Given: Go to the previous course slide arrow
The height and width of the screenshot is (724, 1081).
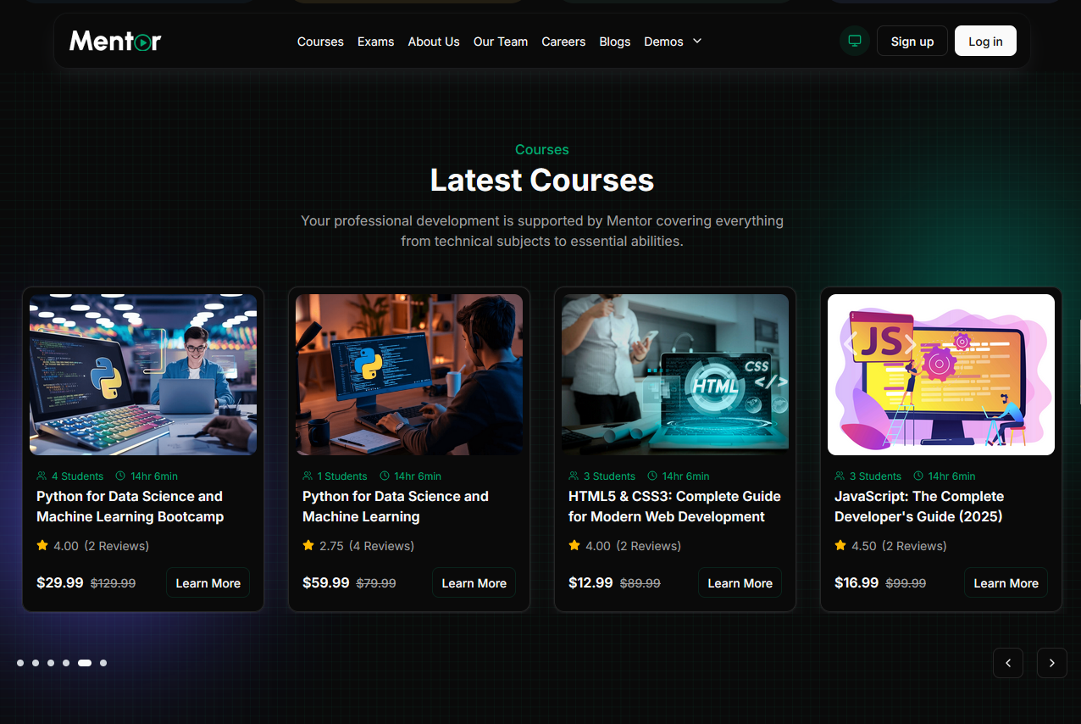Looking at the screenshot, I should (1007, 663).
